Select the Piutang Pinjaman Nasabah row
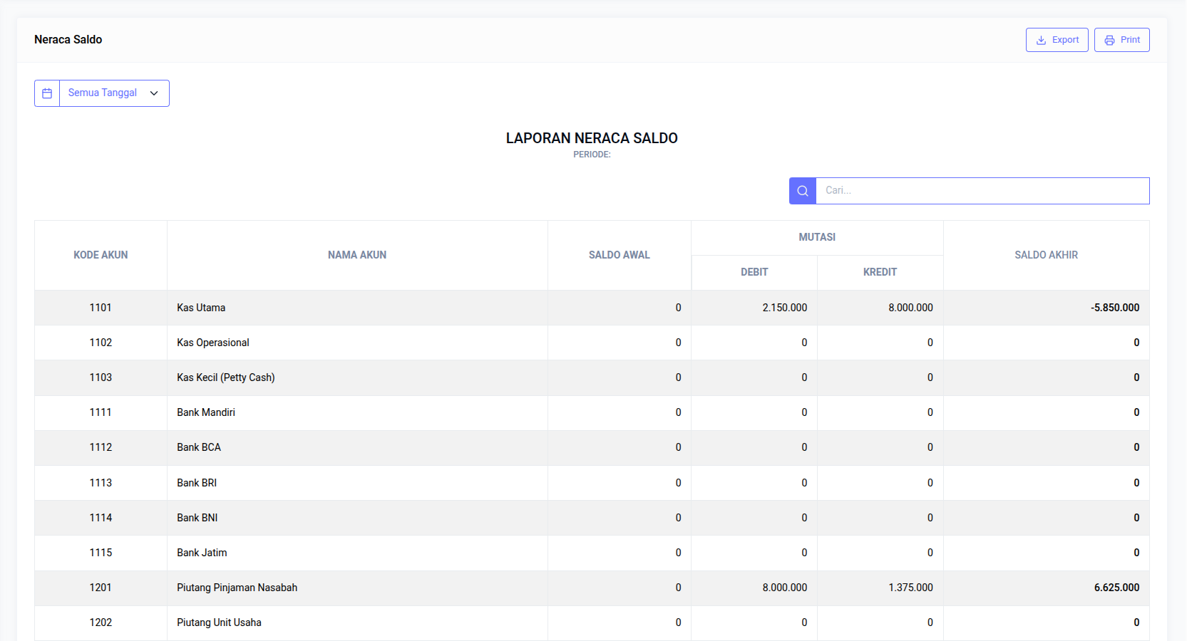Viewport: 1187px width, 641px height. 237,588
